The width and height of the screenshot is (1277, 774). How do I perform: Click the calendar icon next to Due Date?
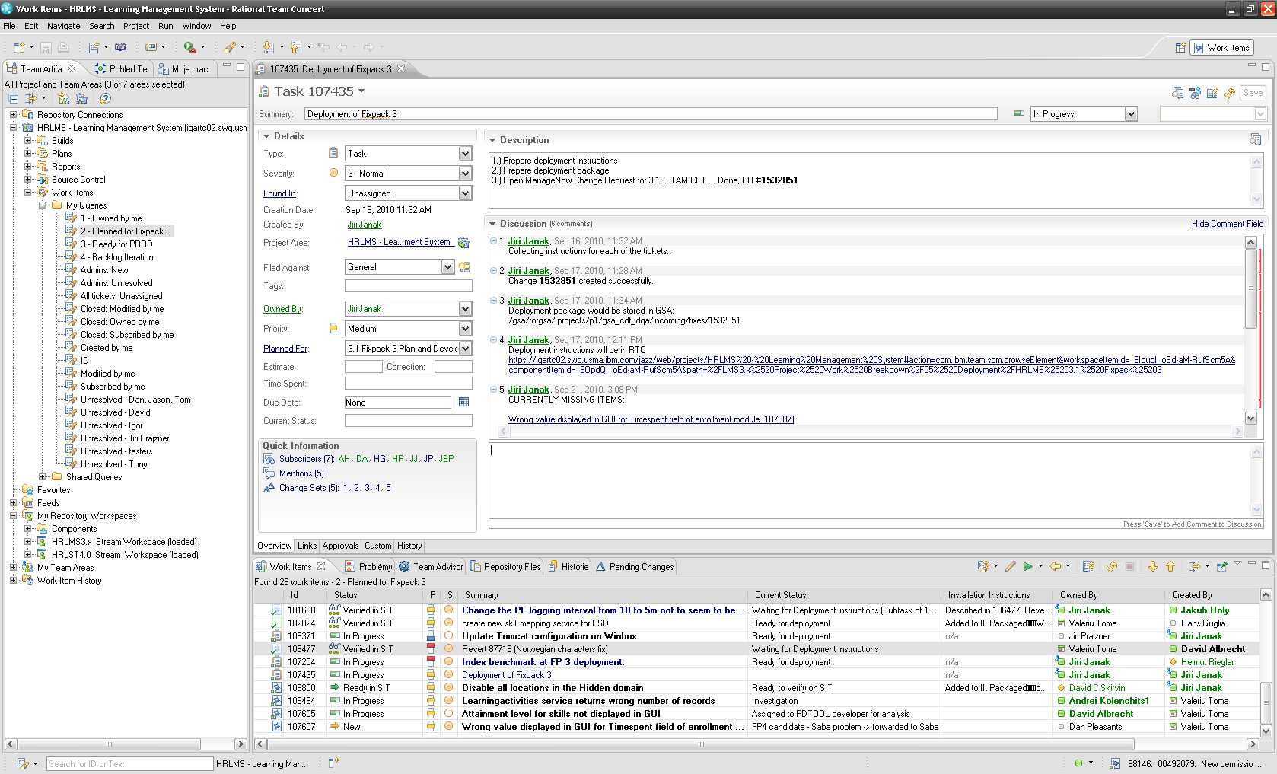463,403
